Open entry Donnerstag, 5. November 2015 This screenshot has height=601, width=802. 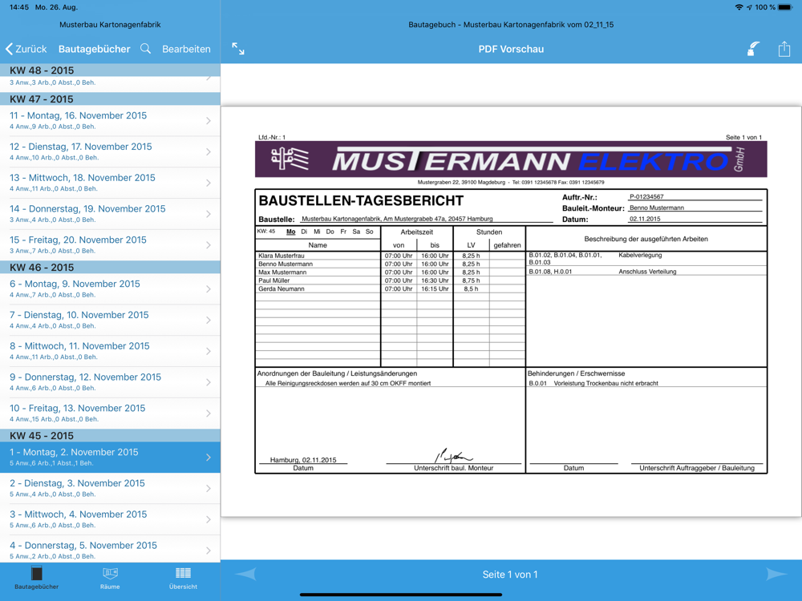tap(110, 550)
